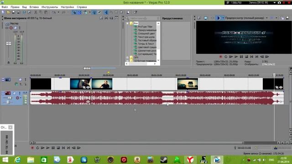Toggle auto ripple in the toolbar
Image resolution: width=292 pixels, height=164 pixels.
pyautogui.click(x=85, y=12)
